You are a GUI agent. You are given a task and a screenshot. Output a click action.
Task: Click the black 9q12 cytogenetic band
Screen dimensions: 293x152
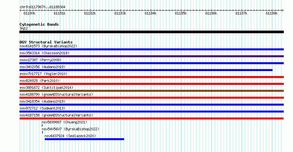point(151,32)
